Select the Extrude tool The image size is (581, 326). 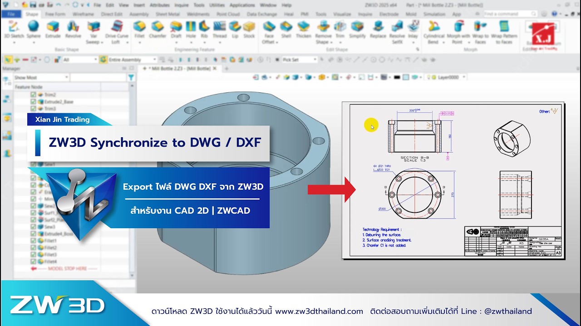tap(53, 30)
